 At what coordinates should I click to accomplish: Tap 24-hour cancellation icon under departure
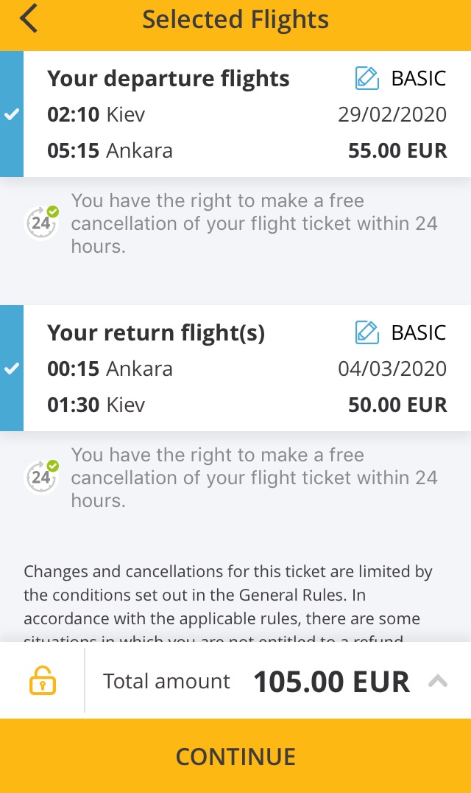click(x=41, y=223)
